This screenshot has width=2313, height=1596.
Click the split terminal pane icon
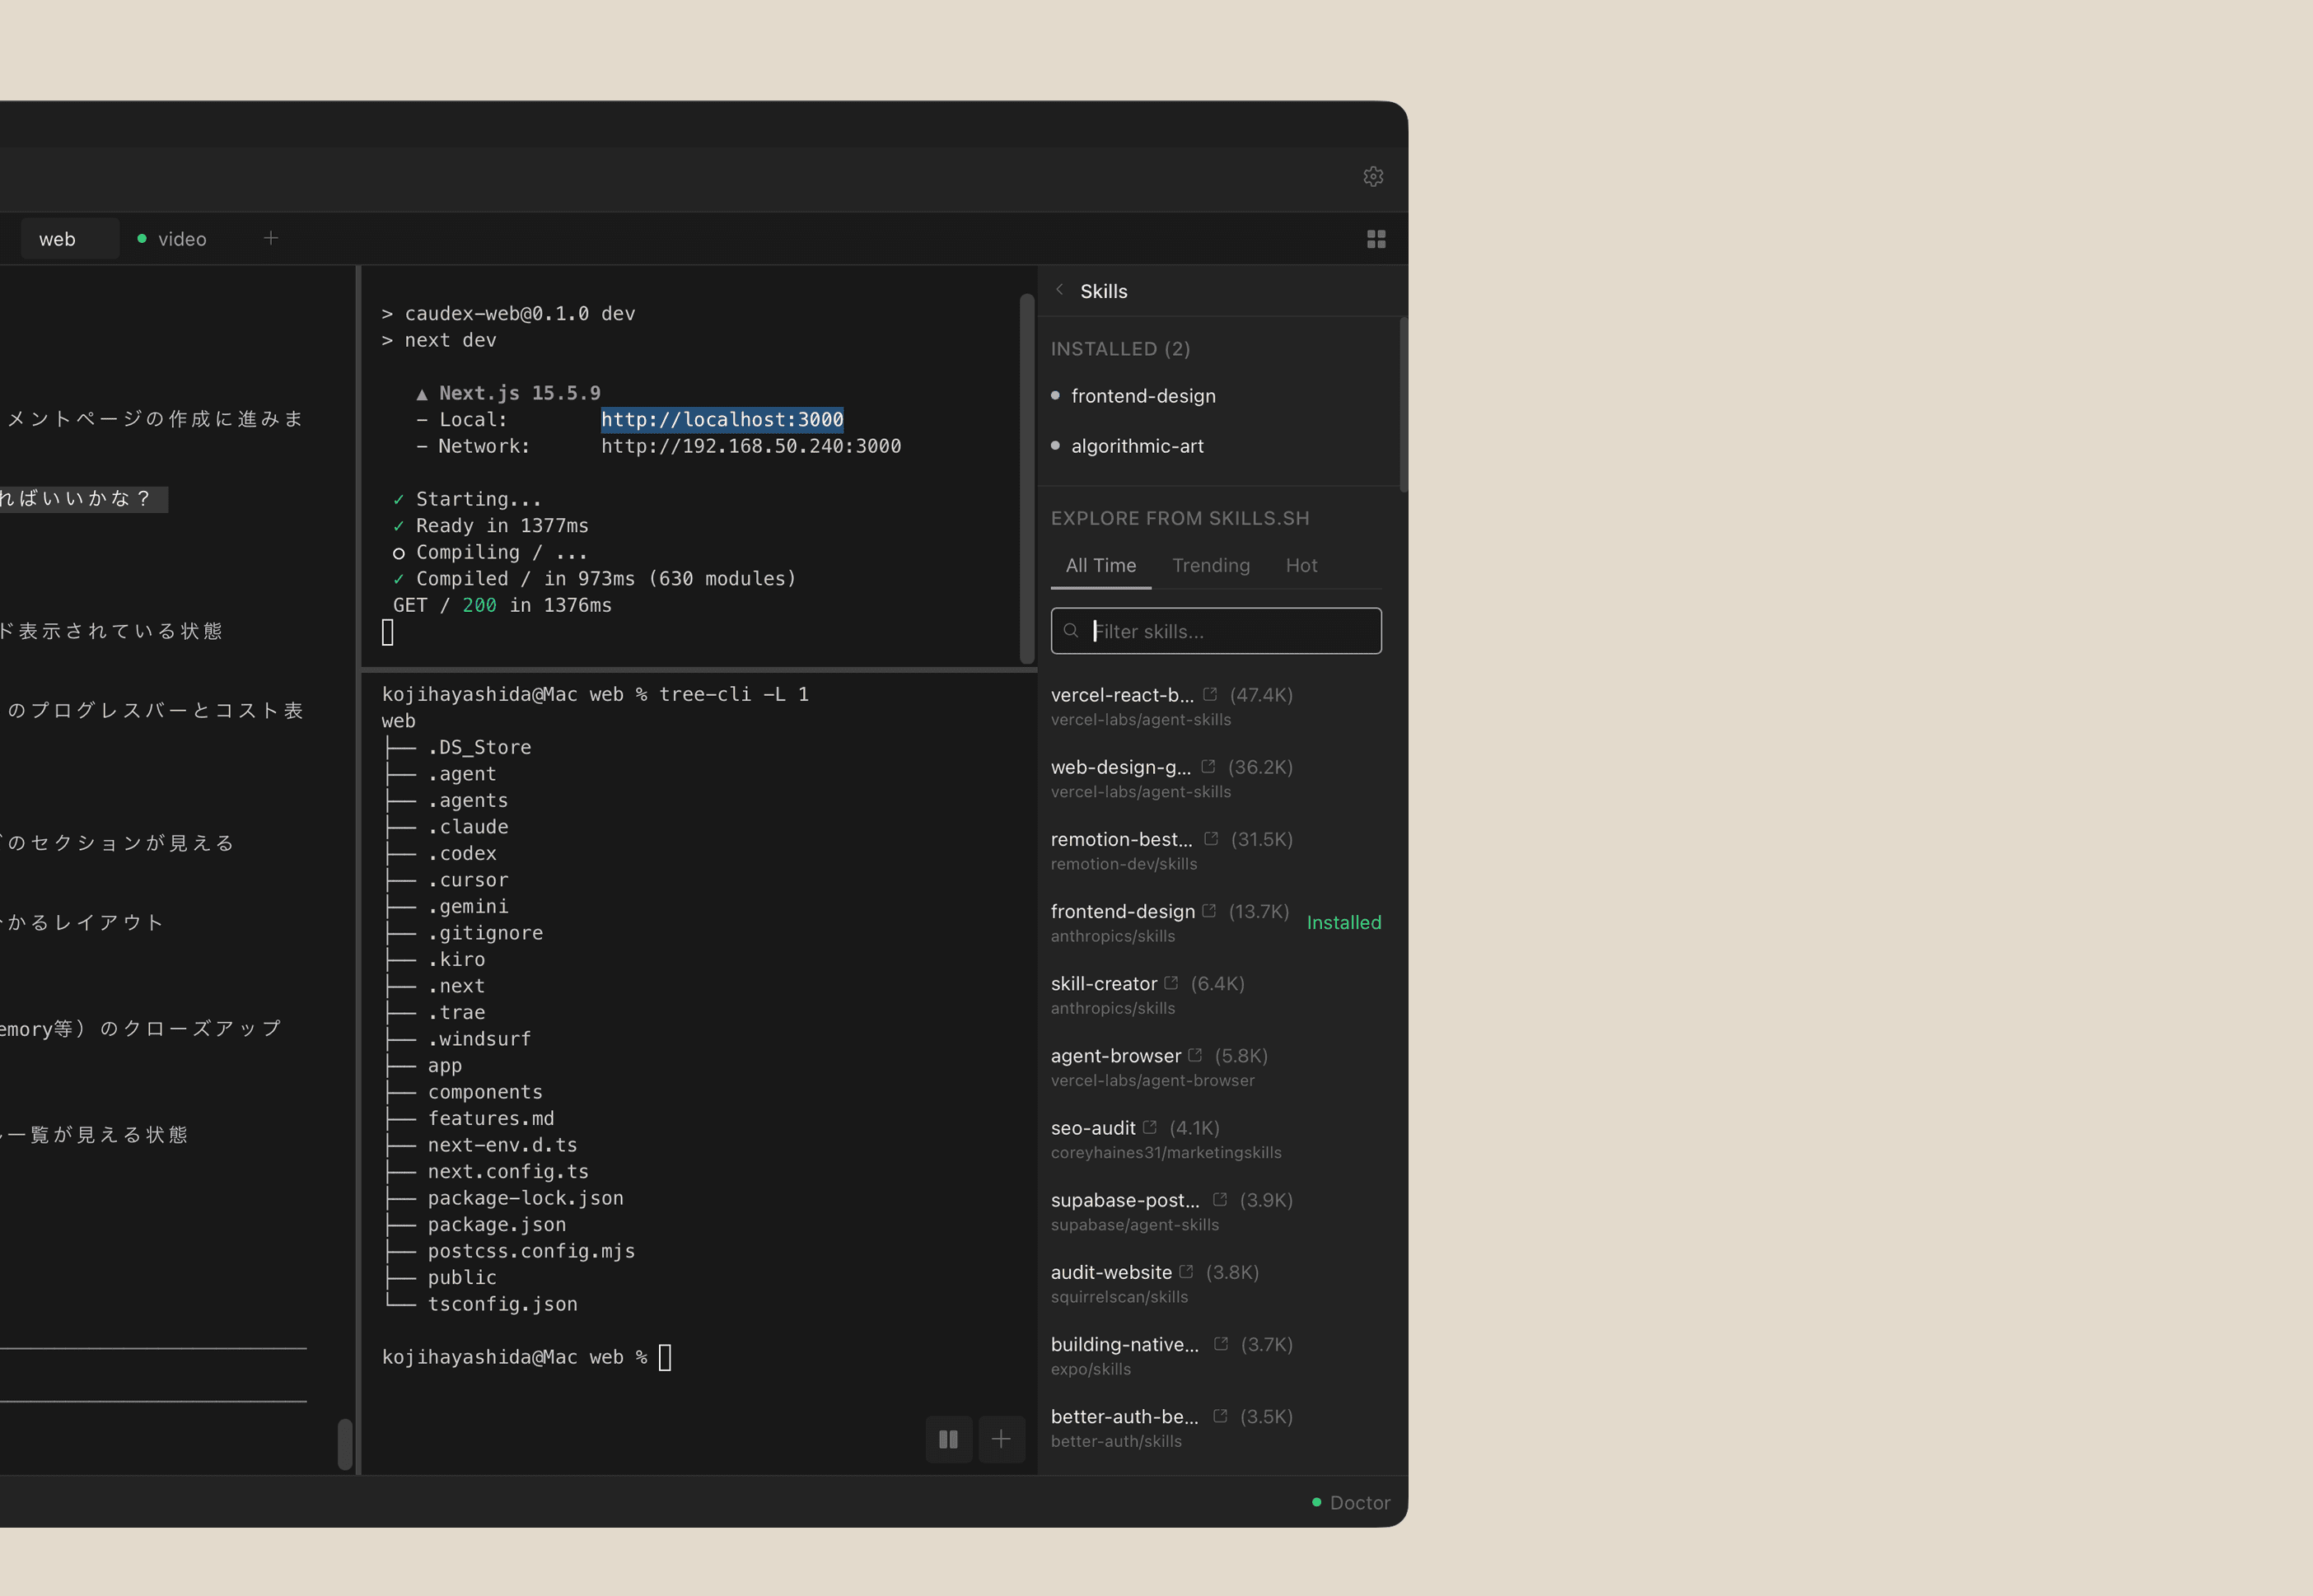(x=948, y=1439)
